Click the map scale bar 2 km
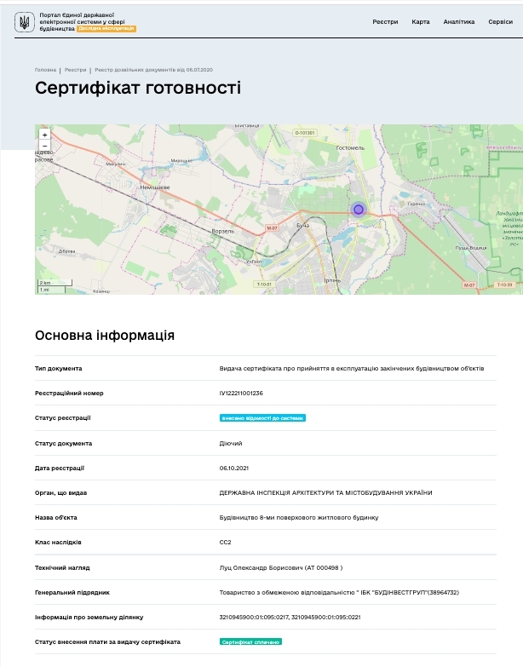This screenshot has height=667, width=523. [x=55, y=283]
